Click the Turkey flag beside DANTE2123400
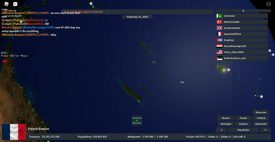Viewport: 275px width, 142px height. pyautogui.click(x=219, y=22)
